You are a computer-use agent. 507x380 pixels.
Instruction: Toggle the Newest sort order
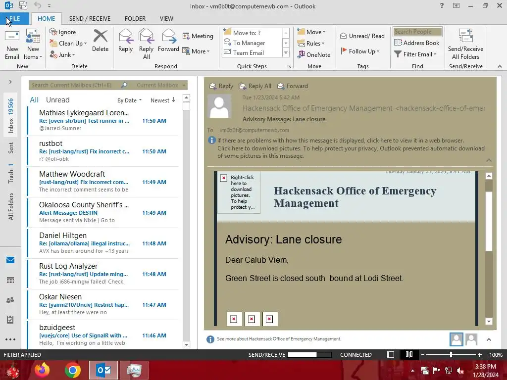(x=162, y=100)
